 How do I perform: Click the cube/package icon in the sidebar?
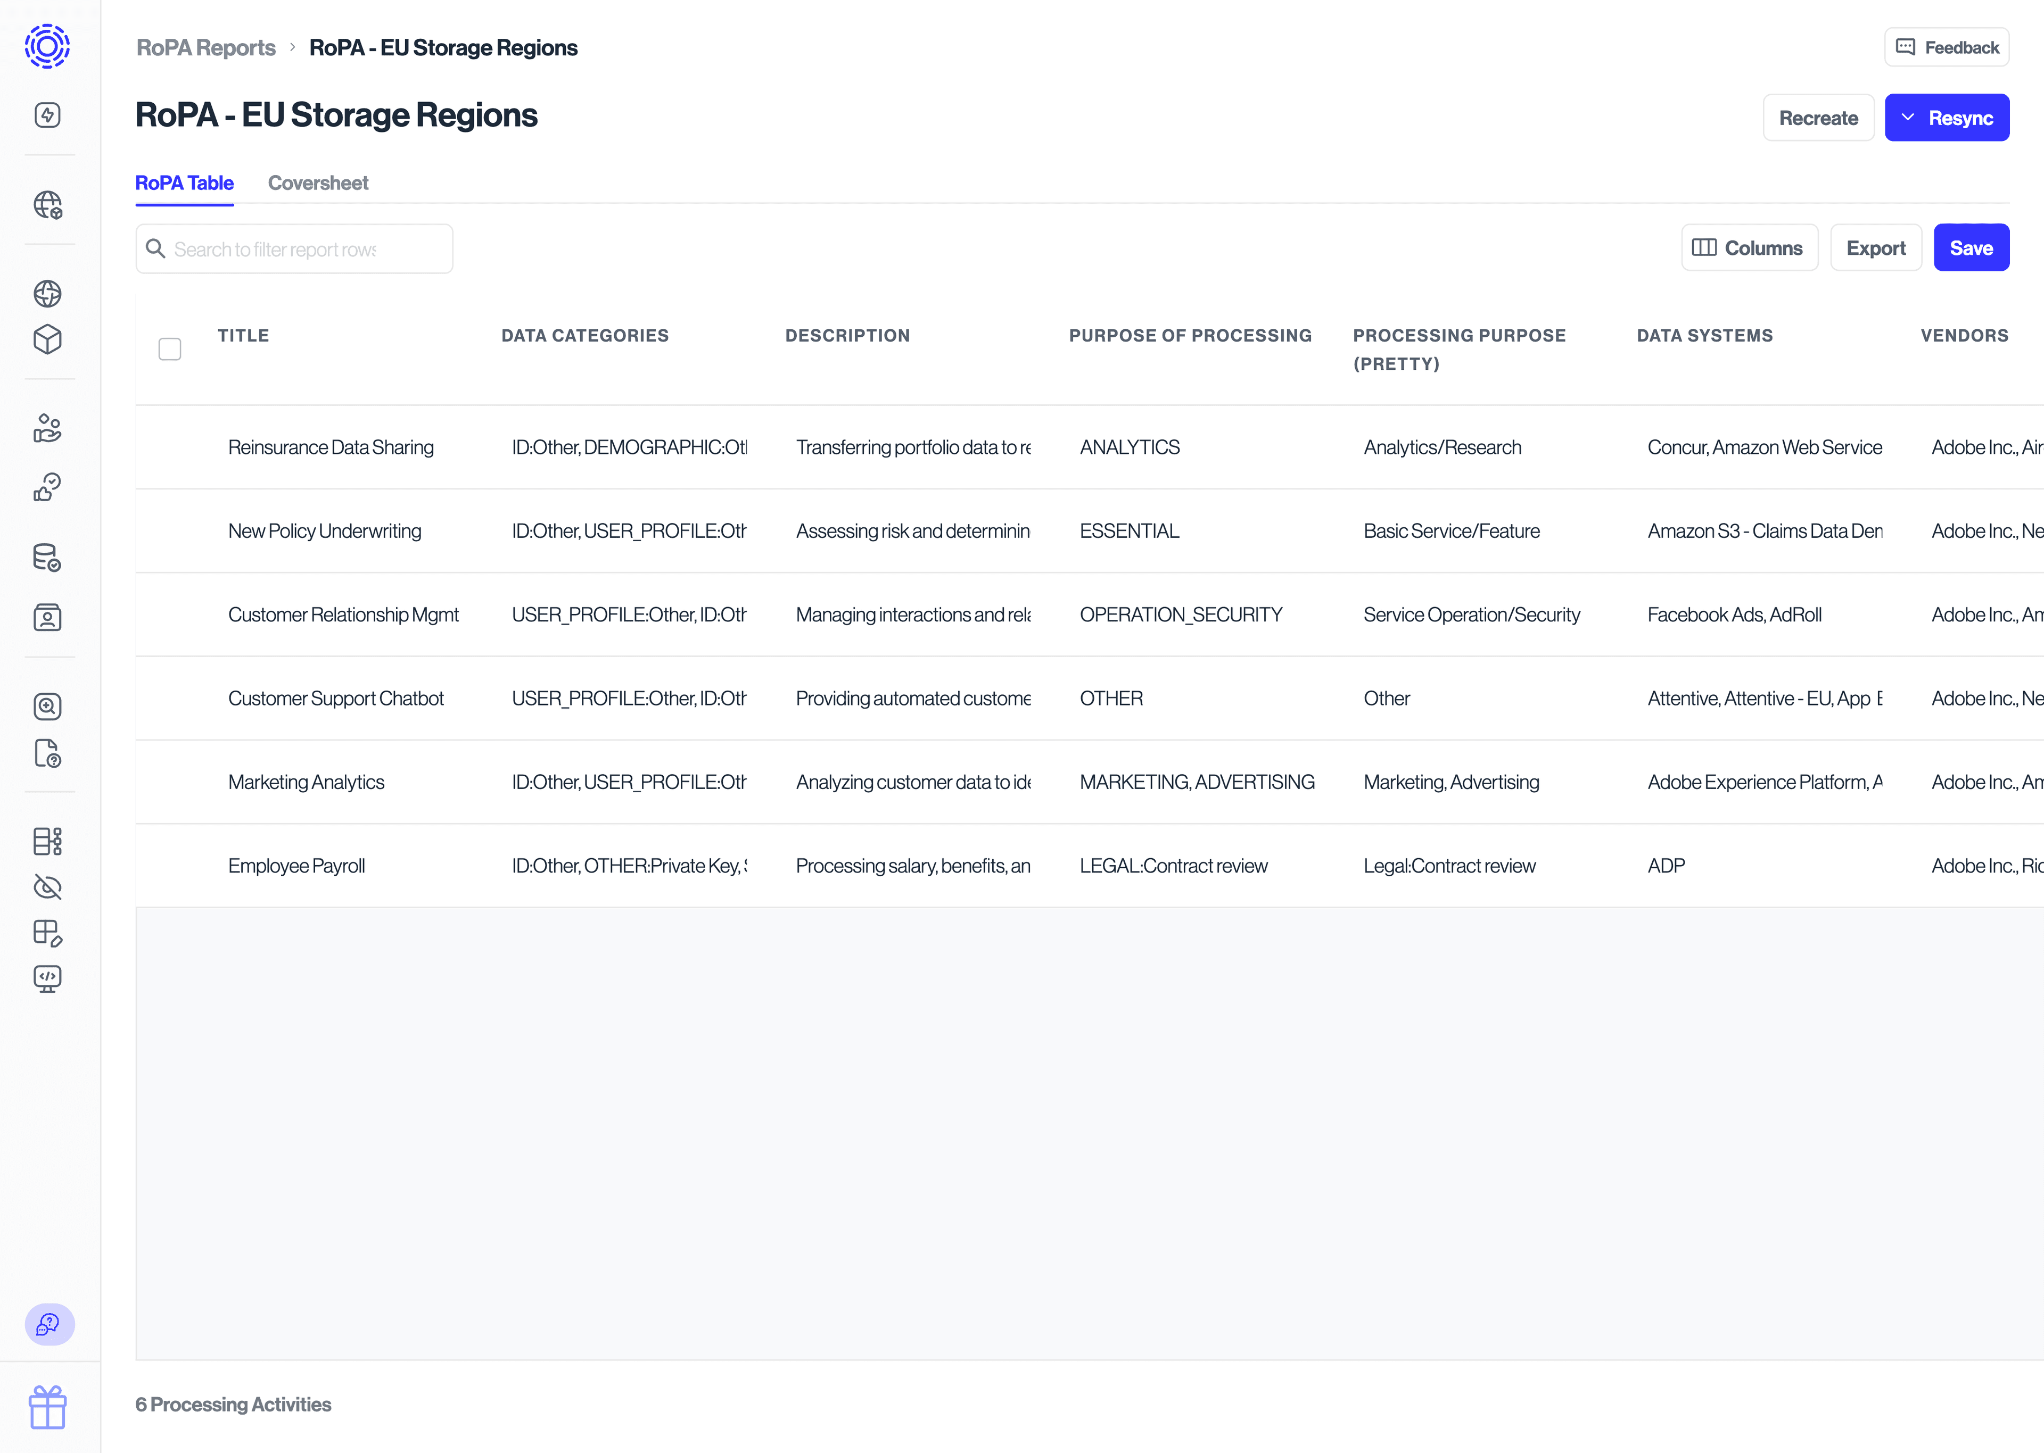coord(48,340)
